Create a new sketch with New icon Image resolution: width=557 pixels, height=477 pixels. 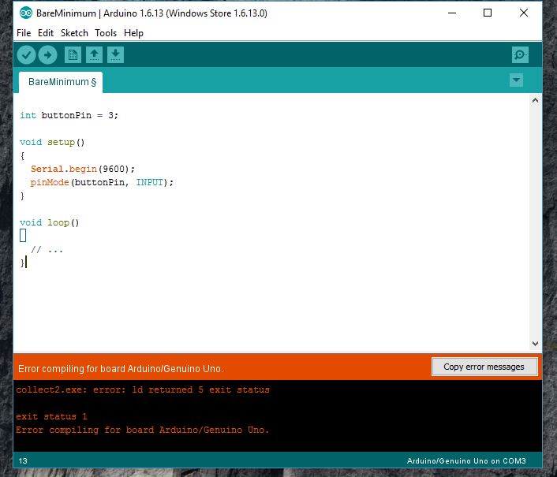tap(73, 55)
